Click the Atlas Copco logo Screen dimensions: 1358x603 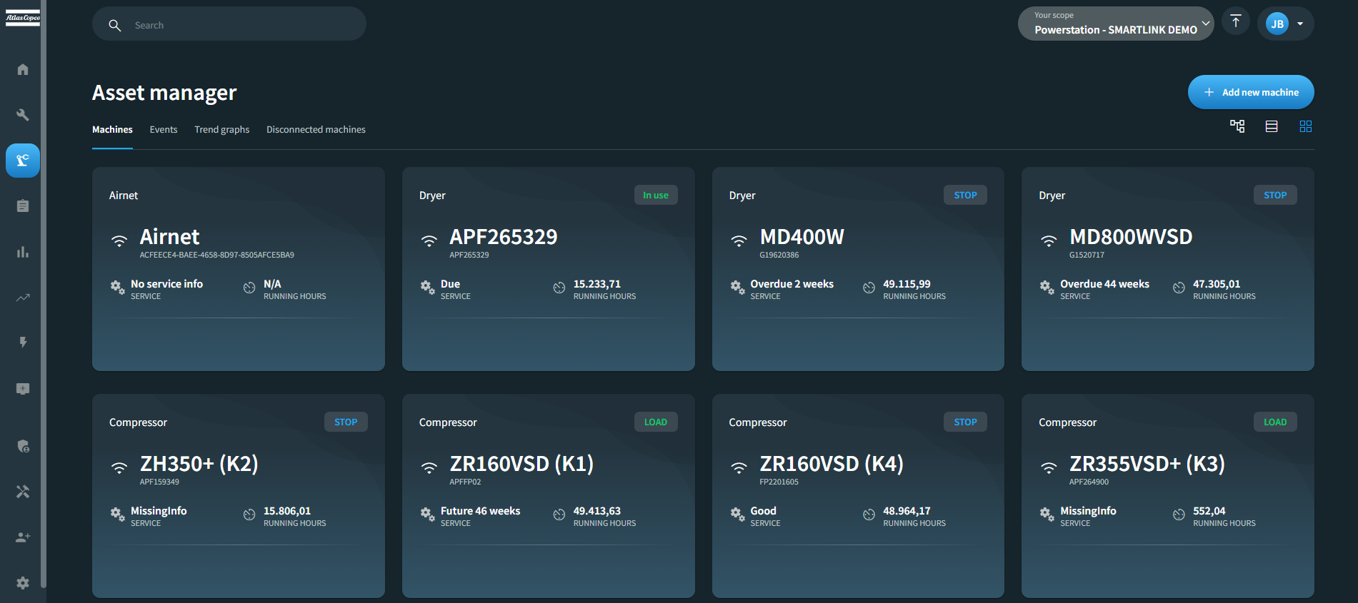click(23, 18)
